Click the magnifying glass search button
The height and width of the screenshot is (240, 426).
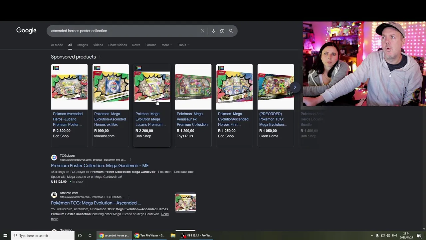point(231,31)
